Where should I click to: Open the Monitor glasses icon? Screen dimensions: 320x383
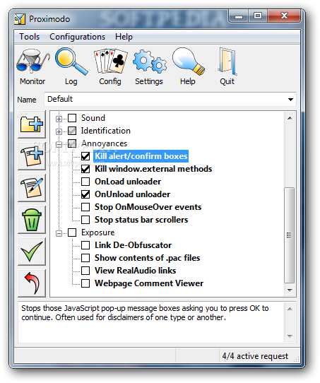[x=32, y=61]
